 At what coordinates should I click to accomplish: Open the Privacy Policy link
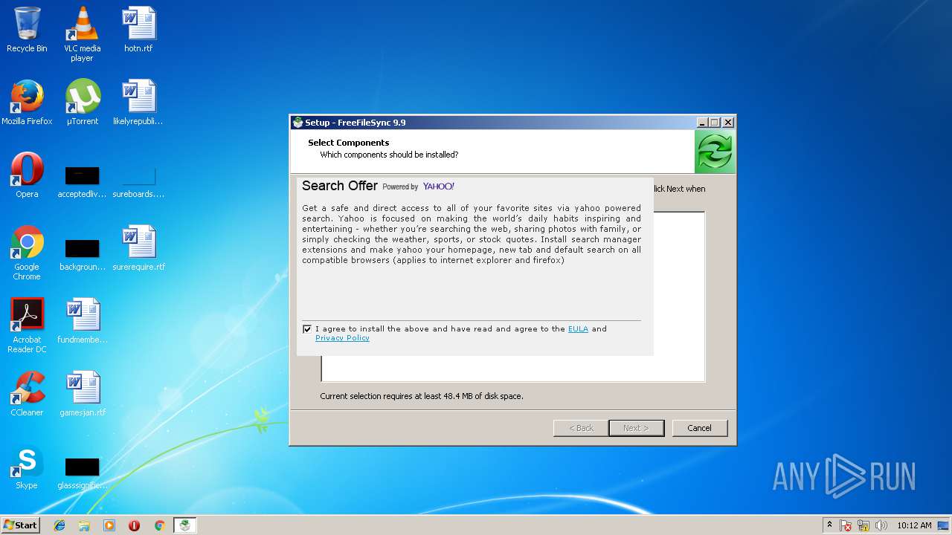click(342, 337)
